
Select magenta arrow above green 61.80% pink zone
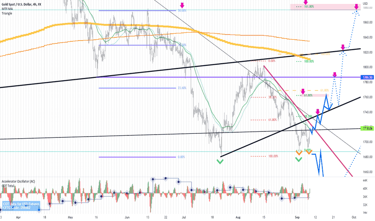303,91
